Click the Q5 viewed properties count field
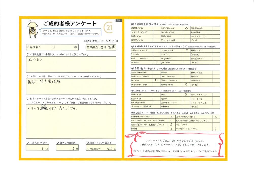Image resolution: width=254 pixels, height=180 pixels. pyautogui.click(x=67, y=148)
